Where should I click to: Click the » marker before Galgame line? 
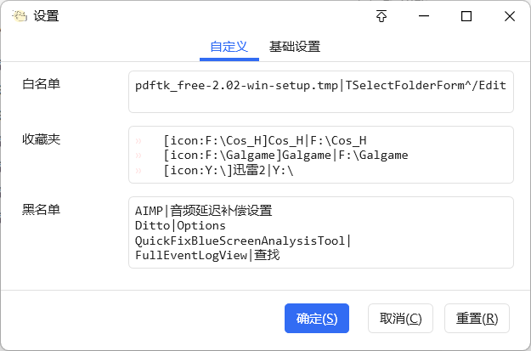pos(138,156)
